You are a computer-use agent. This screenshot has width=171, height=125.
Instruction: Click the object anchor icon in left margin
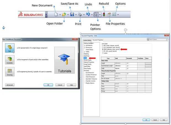click(4, 28)
